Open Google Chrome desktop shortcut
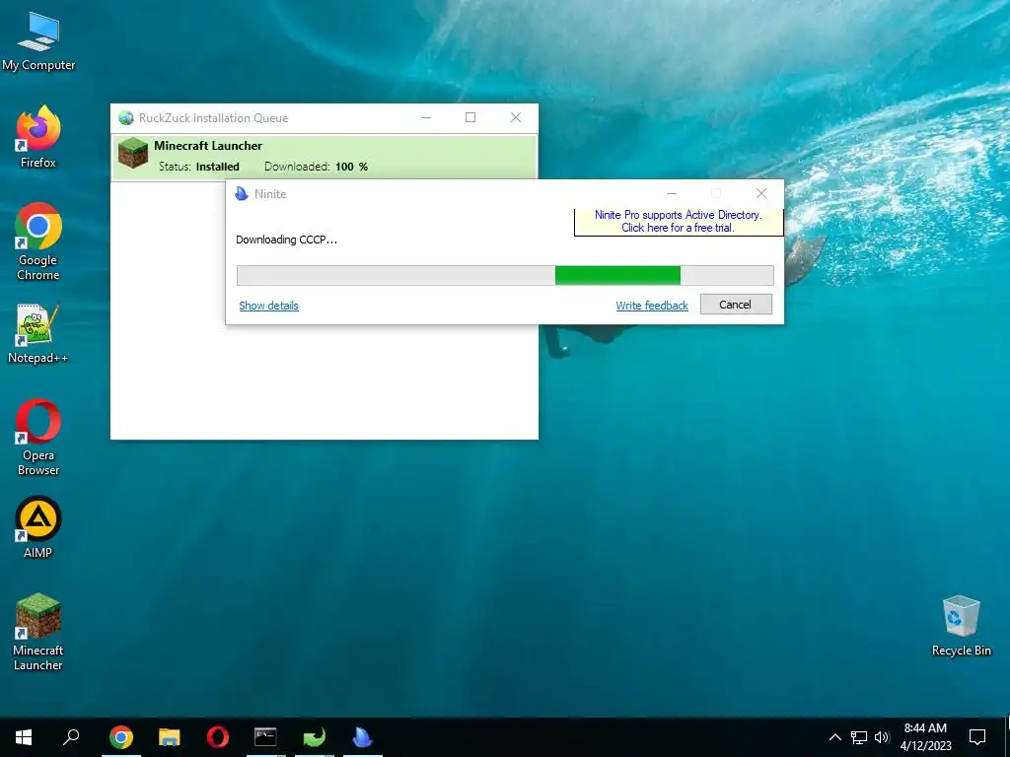Screen dimensions: 1010x757 [38, 242]
